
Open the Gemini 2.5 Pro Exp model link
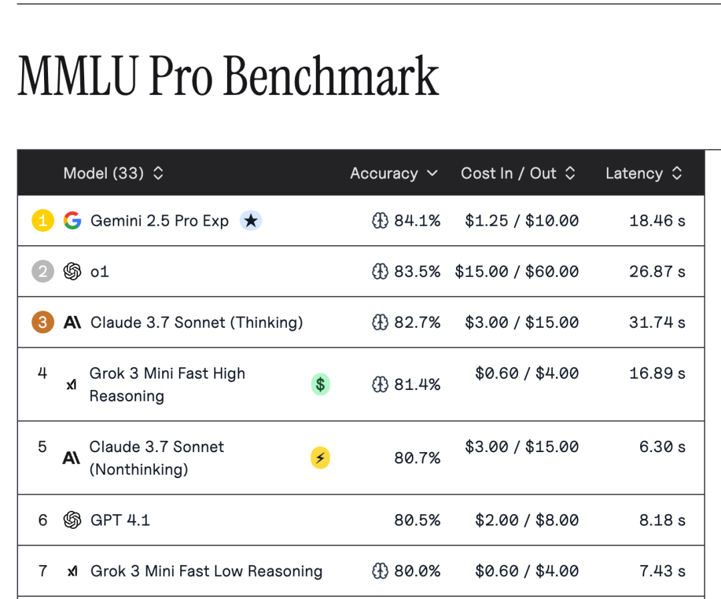[160, 220]
